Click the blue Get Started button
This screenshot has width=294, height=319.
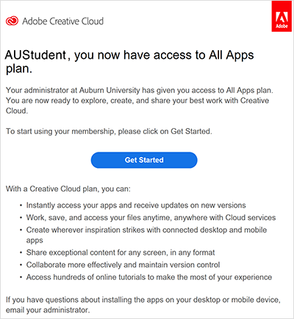(144, 160)
